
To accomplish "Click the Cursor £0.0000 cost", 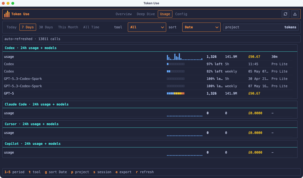I will tap(255, 133).
